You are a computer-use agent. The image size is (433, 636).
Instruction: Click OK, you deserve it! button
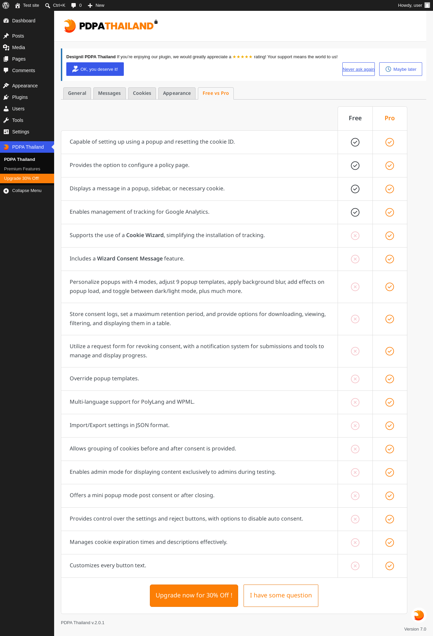click(95, 69)
